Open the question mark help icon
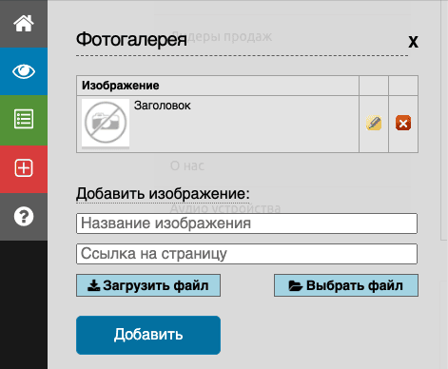The image size is (448, 369). point(24,217)
